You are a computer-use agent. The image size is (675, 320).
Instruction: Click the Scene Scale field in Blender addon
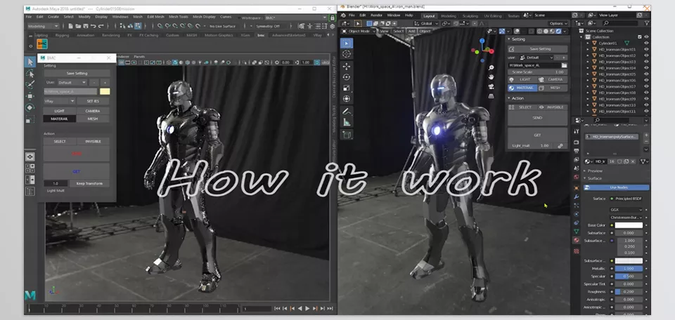[x=538, y=72]
